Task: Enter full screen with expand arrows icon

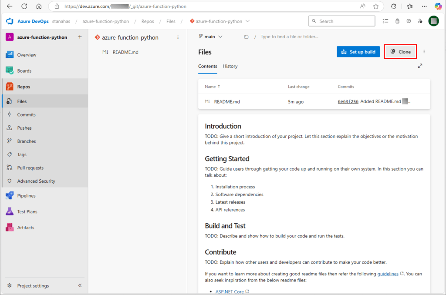Action: 420,66
